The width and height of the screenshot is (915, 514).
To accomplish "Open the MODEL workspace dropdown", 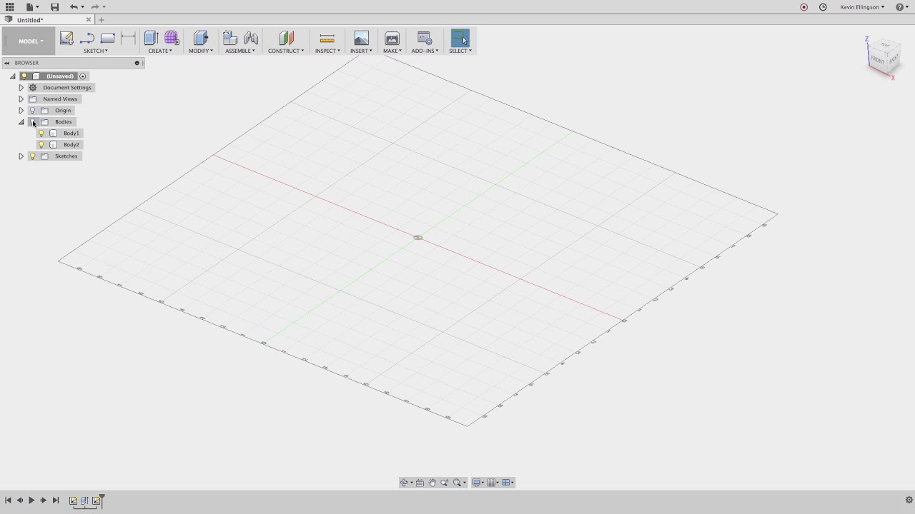I will [x=31, y=41].
